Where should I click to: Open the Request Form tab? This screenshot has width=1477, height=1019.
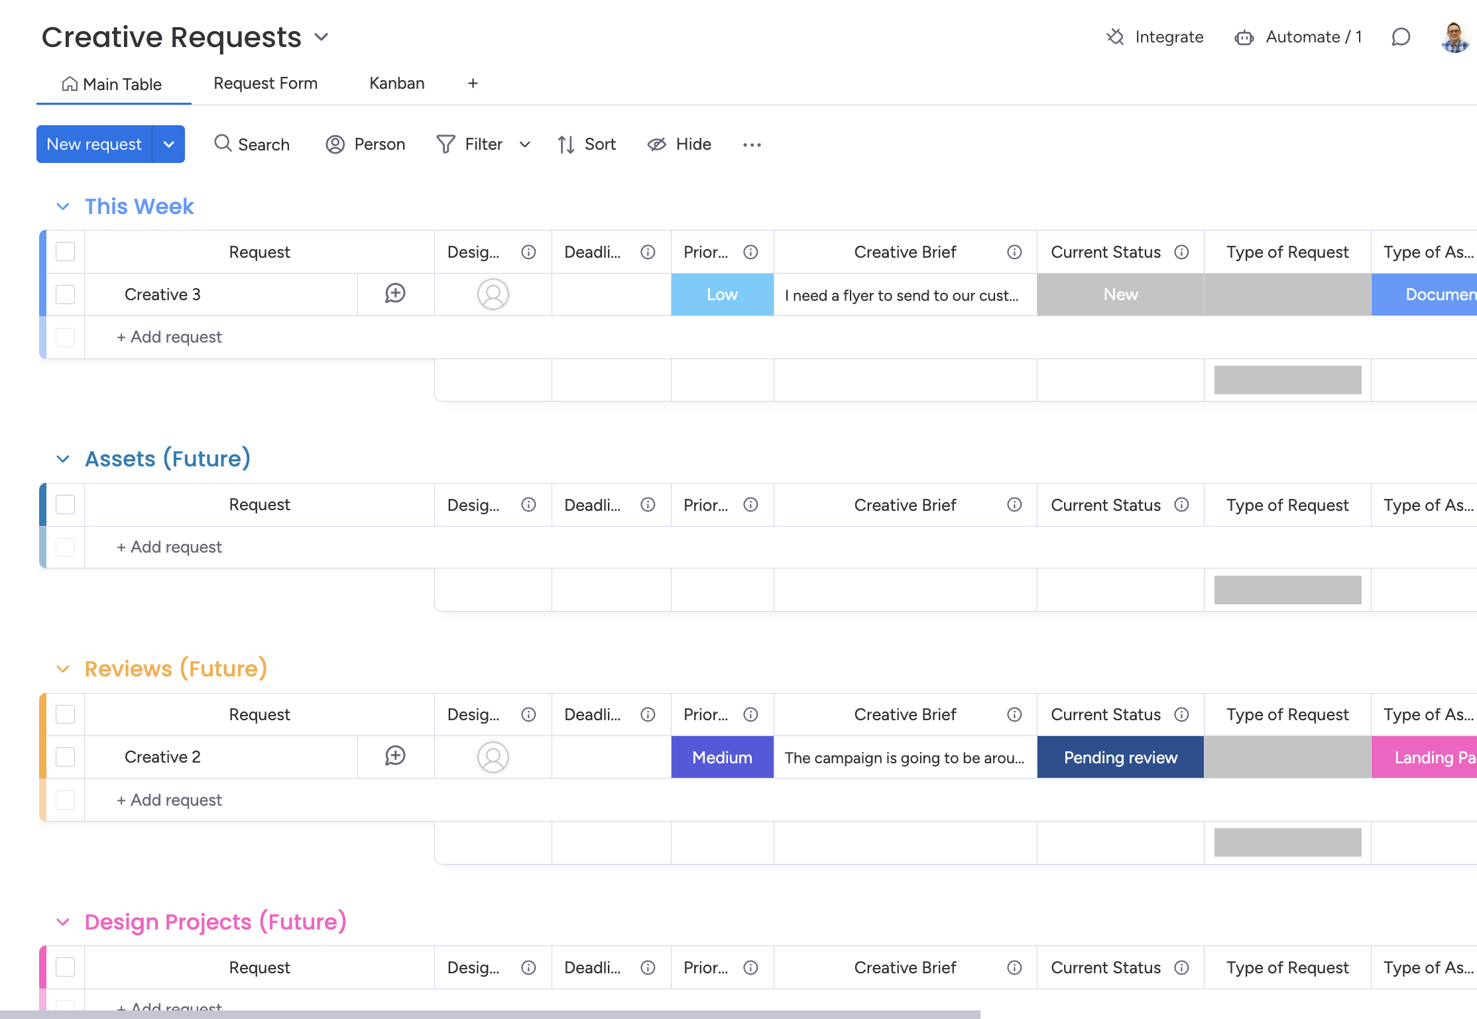265,83
